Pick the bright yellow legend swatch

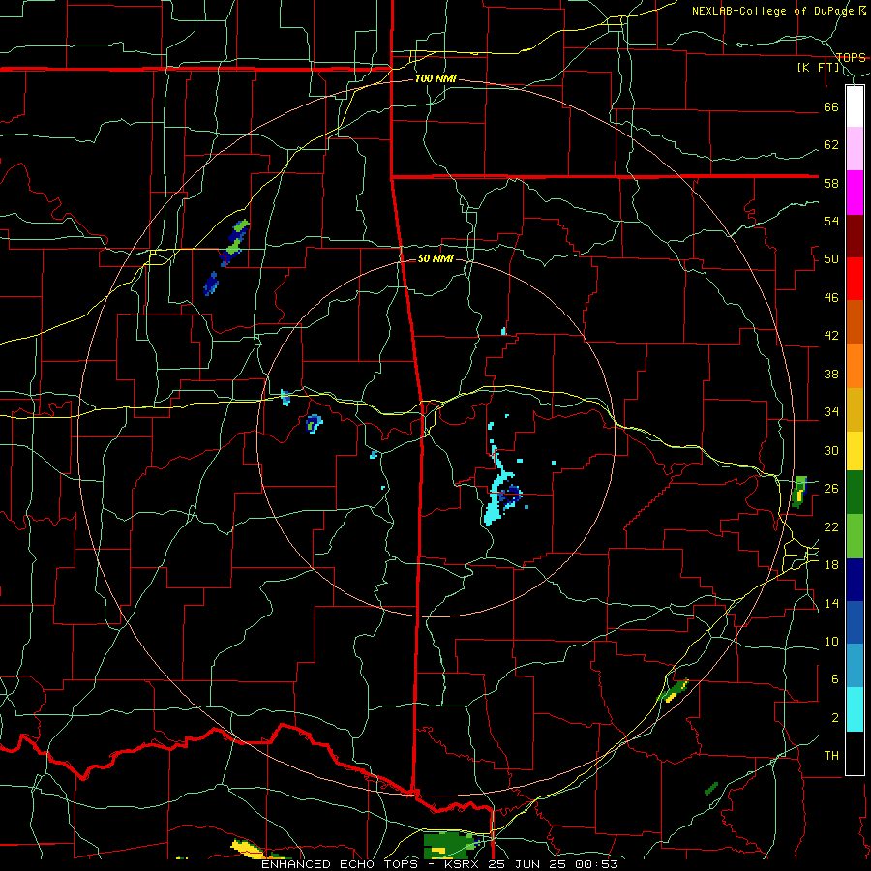[x=855, y=450]
